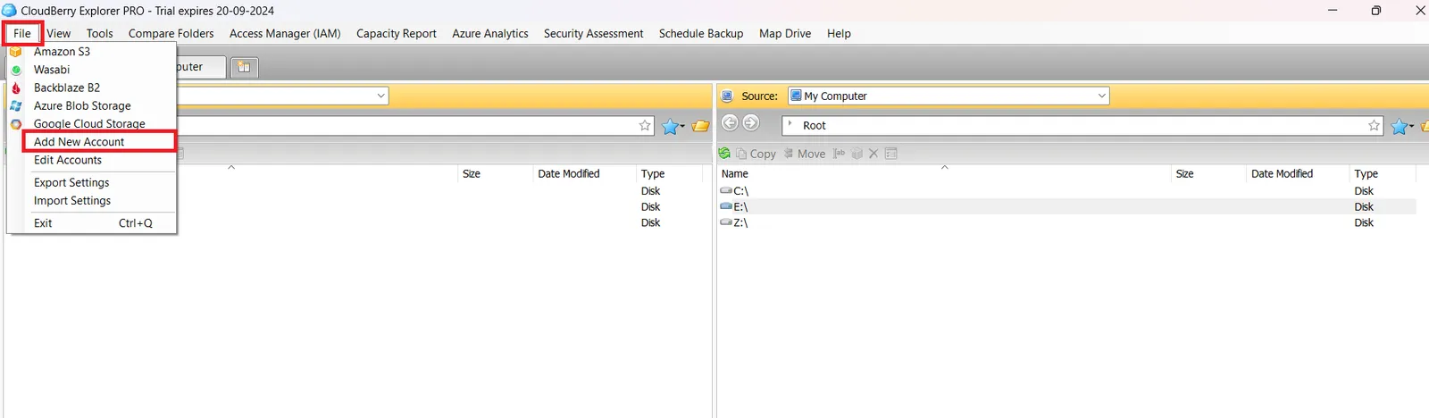This screenshot has width=1429, height=418.
Task: Click Disk cell in C:\ row
Action: pyautogui.click(x=1364, y=191)
